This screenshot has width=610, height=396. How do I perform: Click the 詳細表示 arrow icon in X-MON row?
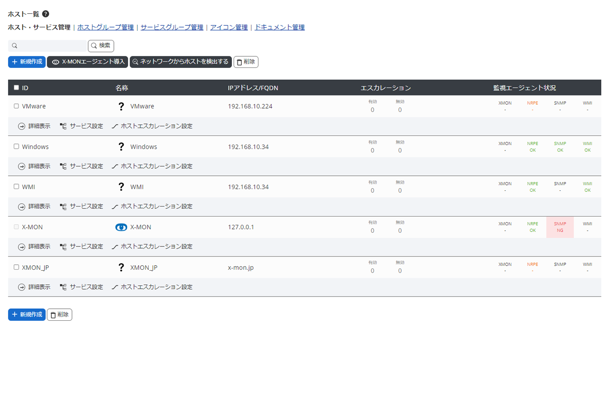coord(22,247)
